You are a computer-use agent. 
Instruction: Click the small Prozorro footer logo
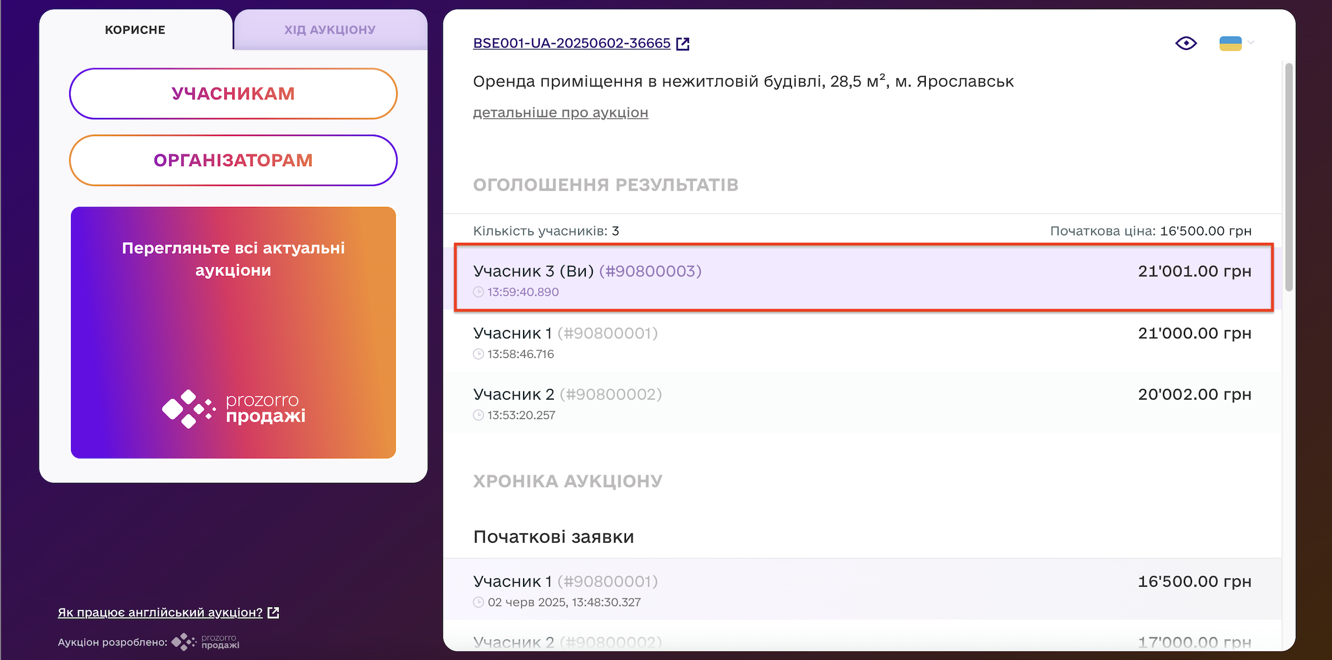click(205, 642)
